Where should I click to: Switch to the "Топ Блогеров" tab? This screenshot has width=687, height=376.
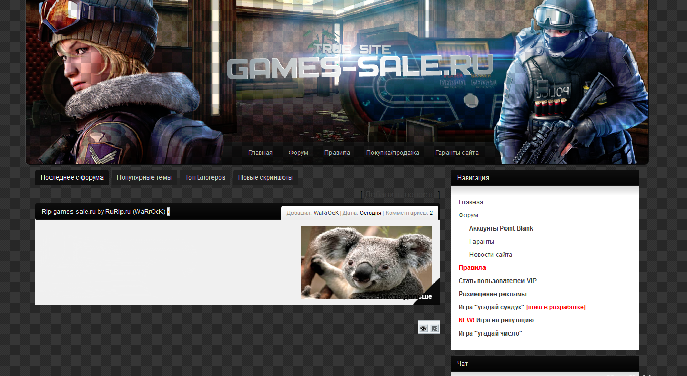coord(205,177)
